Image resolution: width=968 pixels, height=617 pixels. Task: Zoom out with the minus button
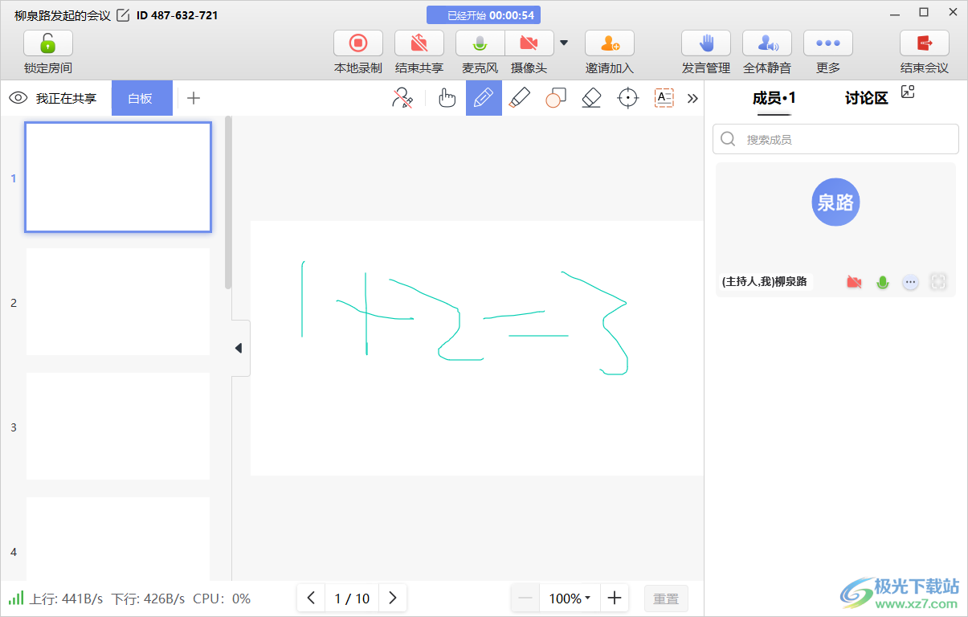point(526,598)
